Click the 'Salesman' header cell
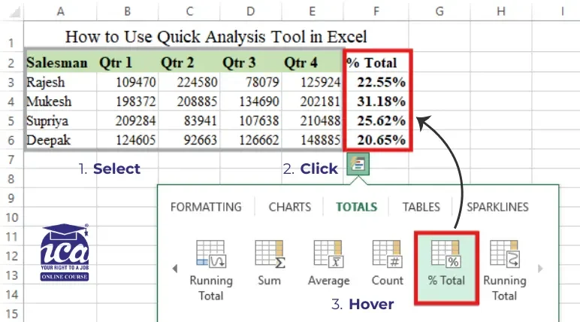 [61, 62]
